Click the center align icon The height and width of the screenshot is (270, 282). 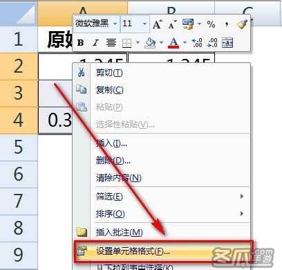point(111,43)
